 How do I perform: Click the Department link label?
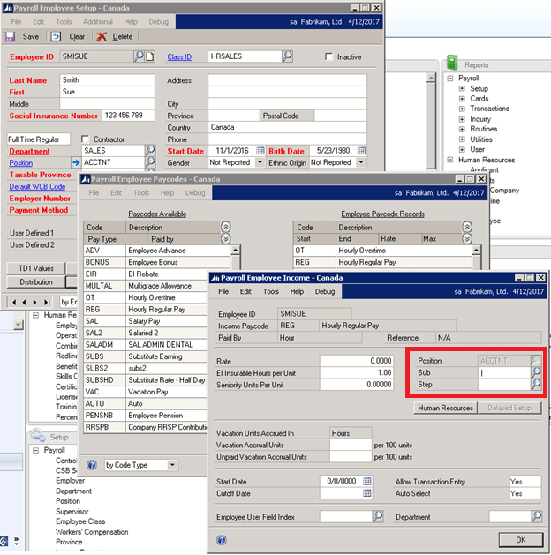point(29,151)
